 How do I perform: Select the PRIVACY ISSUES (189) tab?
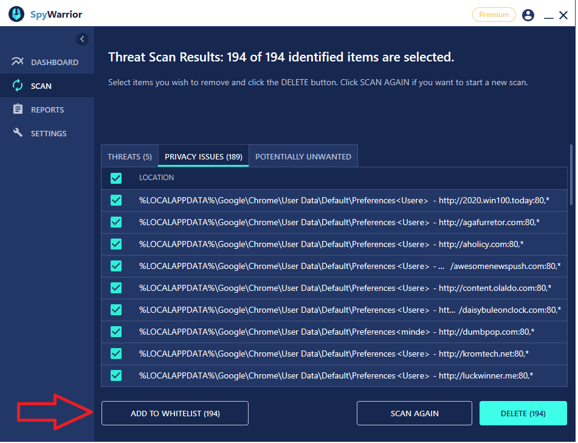204,156
